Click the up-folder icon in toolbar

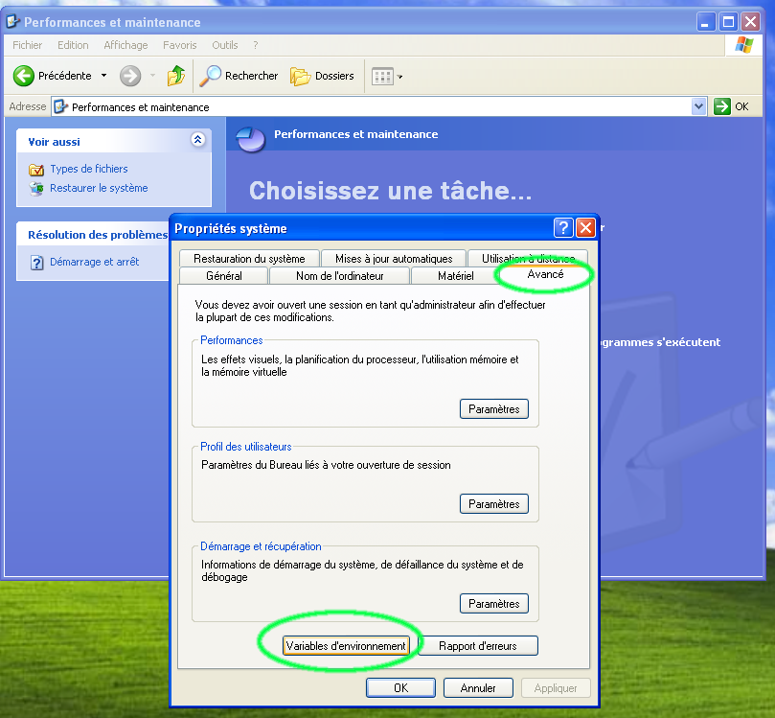coord(176,76)
